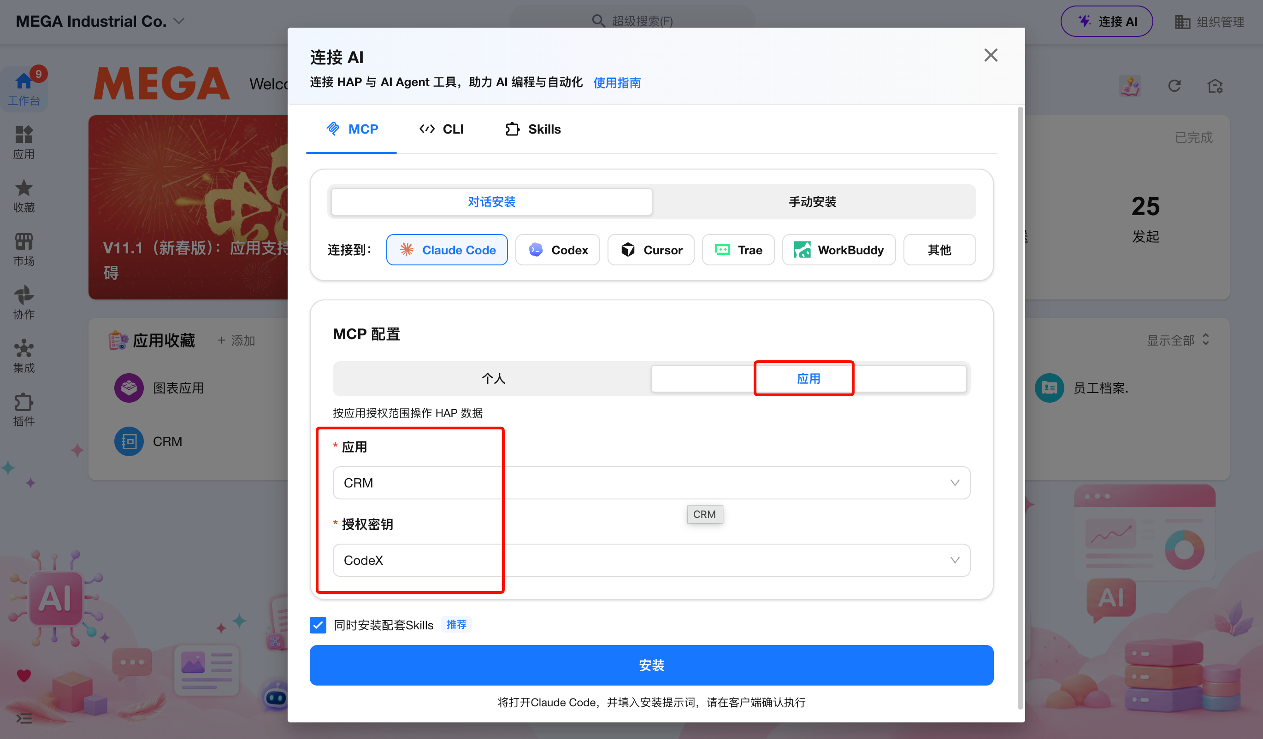Click the MEGA logo on the dashboard
This screenshot has height=739, width=1263.
pos(161,84)
